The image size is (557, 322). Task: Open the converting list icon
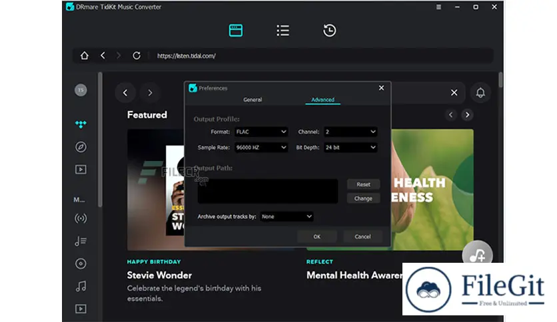(282, 31)
